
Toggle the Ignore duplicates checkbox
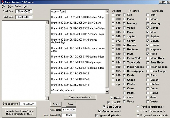tap(97, 115)
